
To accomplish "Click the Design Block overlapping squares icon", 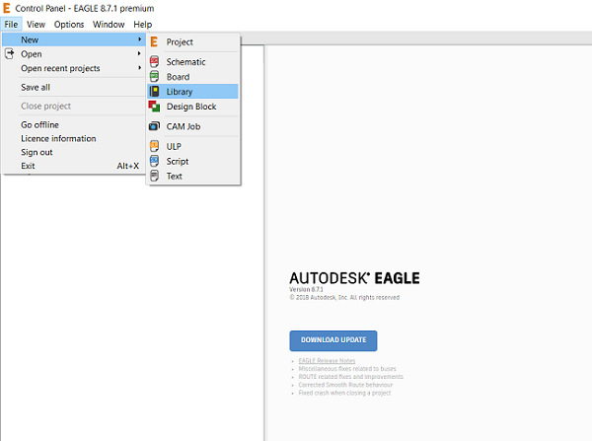I will pos(154,107).
